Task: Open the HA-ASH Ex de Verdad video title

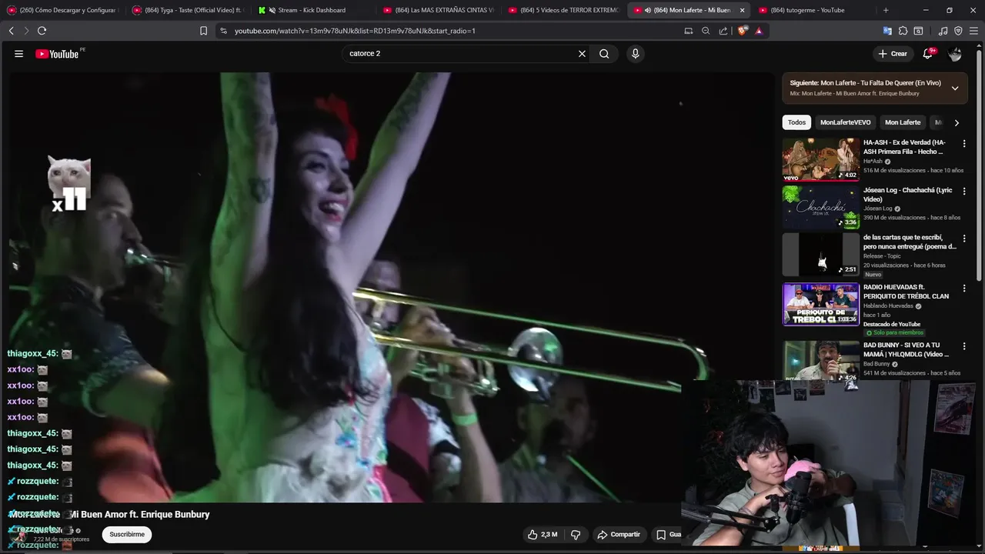Action: (905, 147)
